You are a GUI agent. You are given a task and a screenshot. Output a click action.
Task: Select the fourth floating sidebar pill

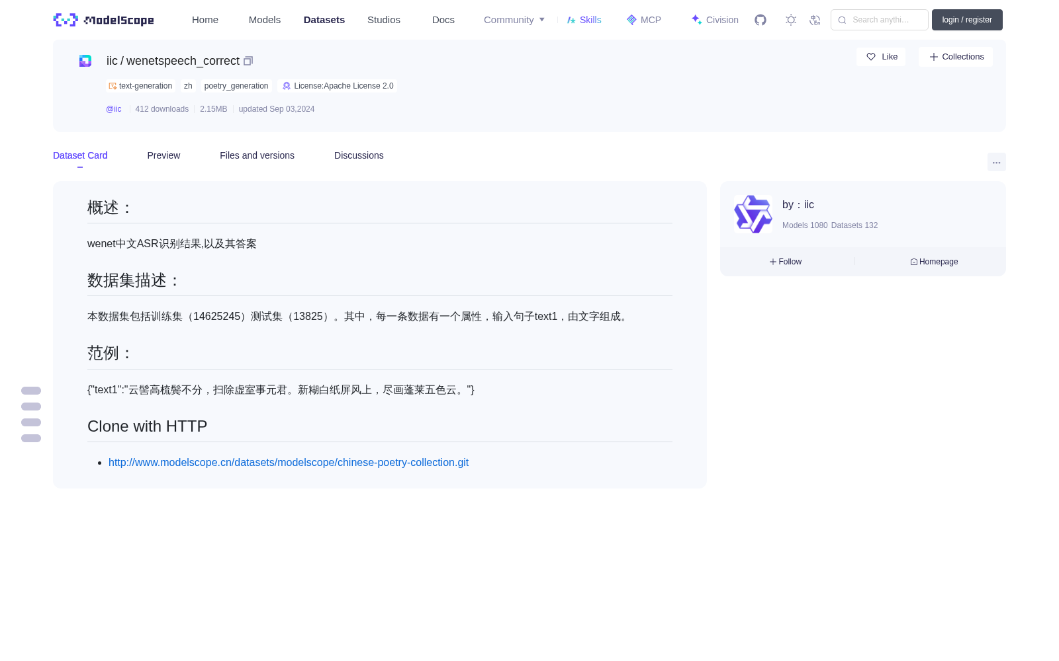31,438
